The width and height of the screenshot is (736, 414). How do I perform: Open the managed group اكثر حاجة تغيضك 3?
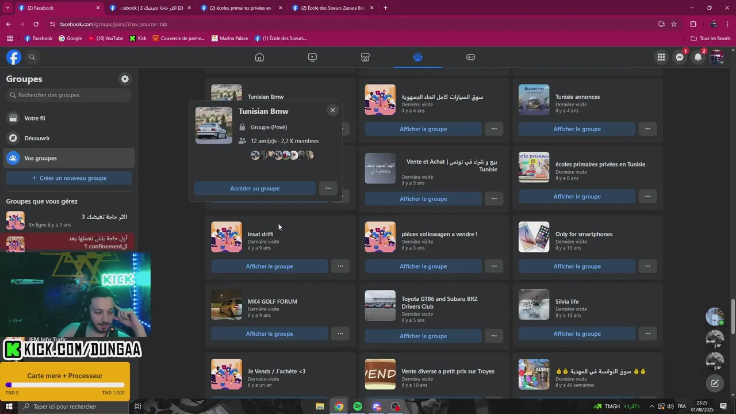[69, 220]
